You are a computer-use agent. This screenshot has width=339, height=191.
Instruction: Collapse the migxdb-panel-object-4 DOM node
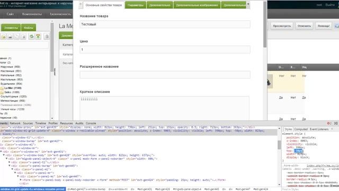[x=7, y=159]
